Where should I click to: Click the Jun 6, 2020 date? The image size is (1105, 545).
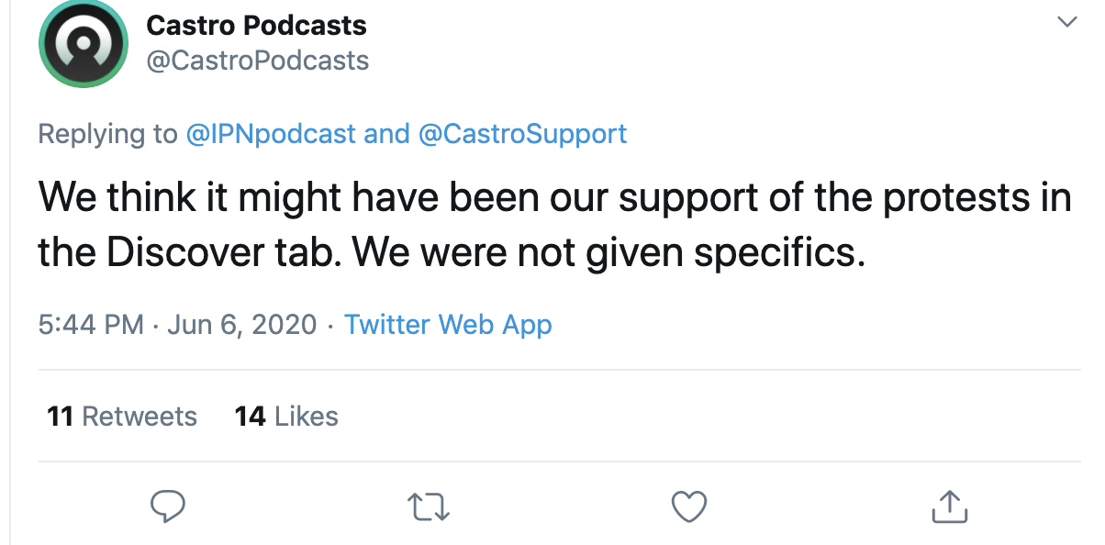[241, 325]
